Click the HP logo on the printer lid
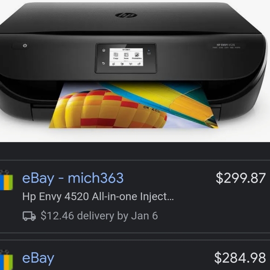Viewport: 270px width, 270px height. coord(126,15)
